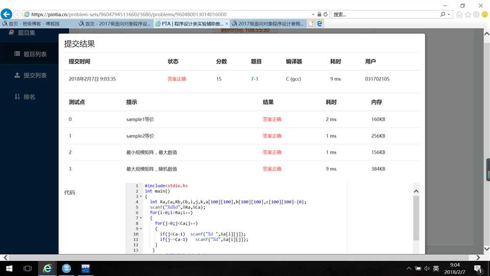The height and width of the screenshot is (276, 490).
Task: Open 题目集 in sidebar
Action: (x=26, y=33)
